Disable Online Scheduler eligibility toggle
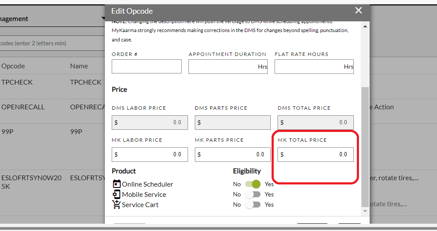437x231 pixels. click(x=253, y=184)
